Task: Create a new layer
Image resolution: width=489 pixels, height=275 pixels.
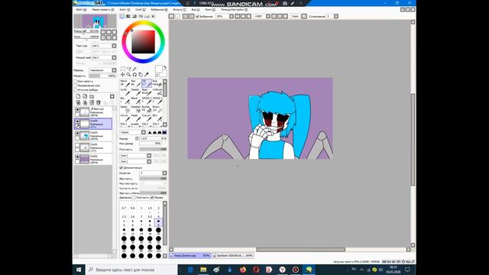Action: click(x=78, y=96)
